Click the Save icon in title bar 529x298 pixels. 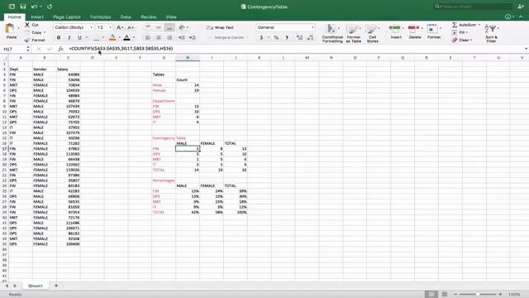point(23,7)
